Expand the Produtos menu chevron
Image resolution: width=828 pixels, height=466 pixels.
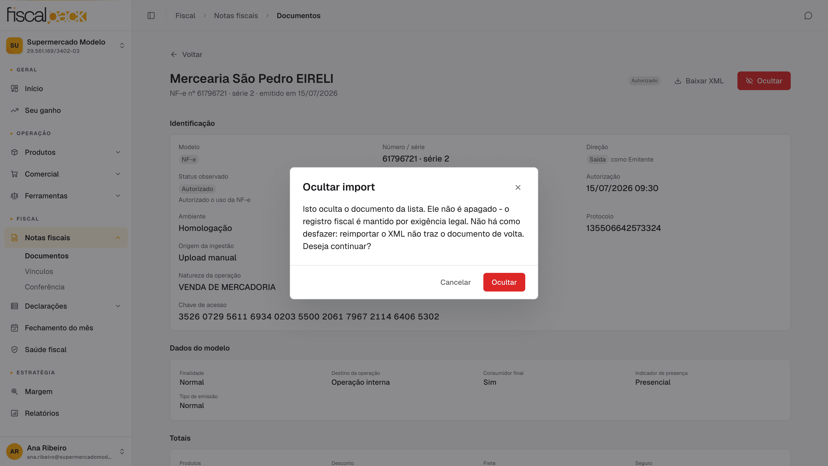click(118, 152)
